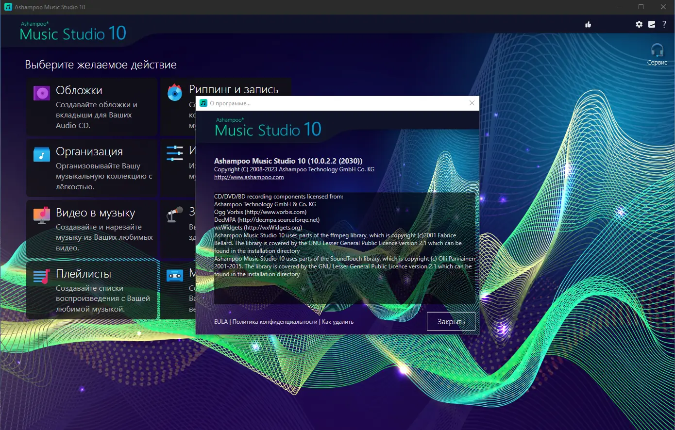The width and height of the screenshot is (675, 430).
Task: Click the Music Studio 10 logo in main window
Action: click(73, 32)
